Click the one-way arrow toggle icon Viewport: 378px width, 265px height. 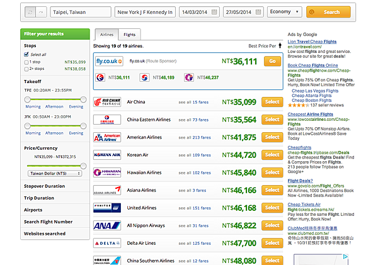pos(41,12)
